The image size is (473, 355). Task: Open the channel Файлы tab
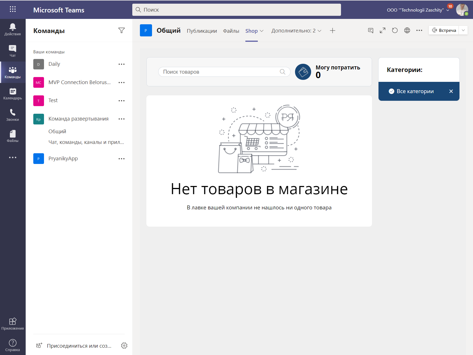pyautogui.click(x=231, y=31)
